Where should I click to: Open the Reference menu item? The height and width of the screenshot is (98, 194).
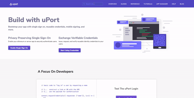[135, 4]
